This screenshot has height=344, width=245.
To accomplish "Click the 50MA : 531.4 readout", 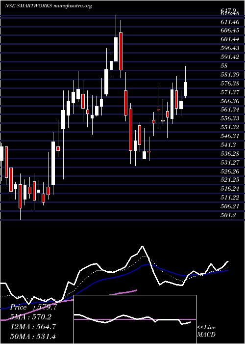I will [x=34, y=336].
